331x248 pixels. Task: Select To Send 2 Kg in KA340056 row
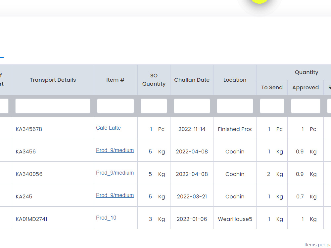[275, 174]
